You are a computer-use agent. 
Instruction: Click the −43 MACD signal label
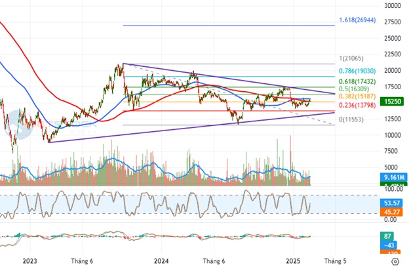(391, 244)
